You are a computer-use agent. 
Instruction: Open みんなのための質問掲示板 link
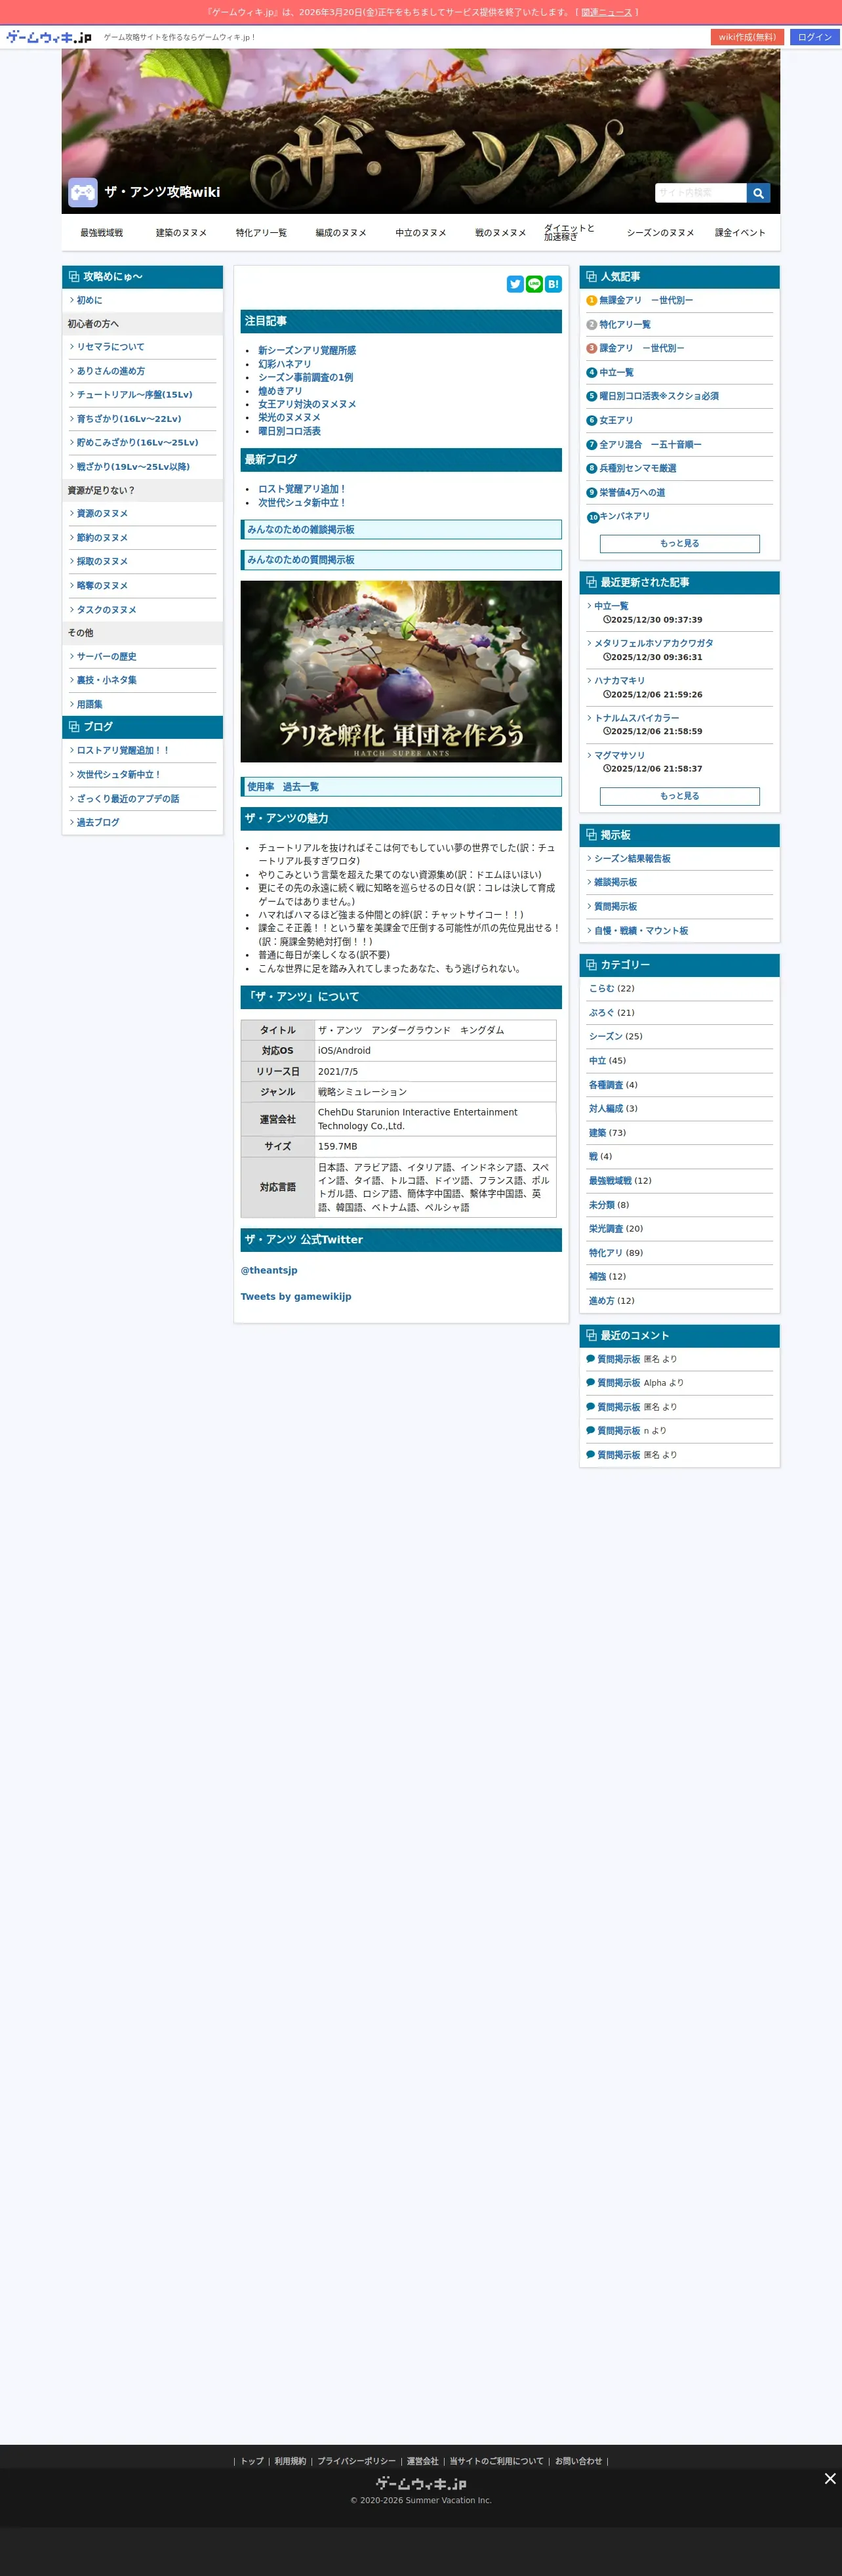click(x=401, y=560)
